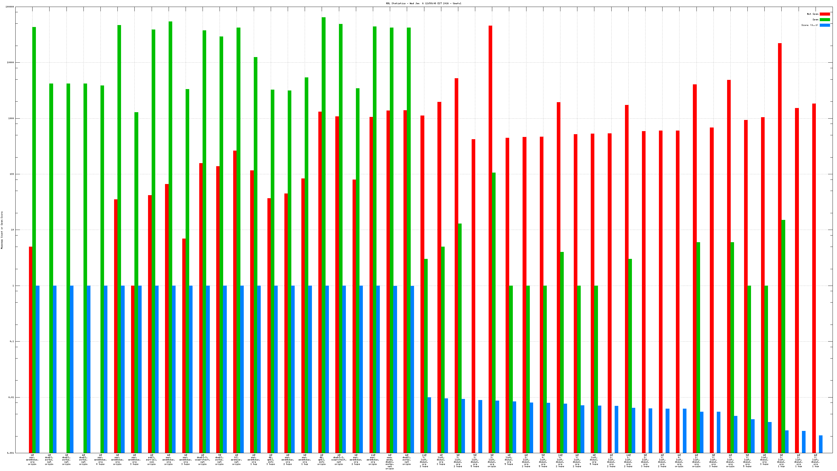Click the RBL Statistics chart title

[x=424, y=3]
